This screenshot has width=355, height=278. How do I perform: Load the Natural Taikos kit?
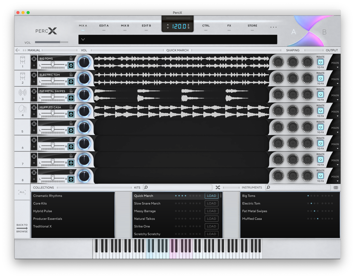click(x=212, y=219)
